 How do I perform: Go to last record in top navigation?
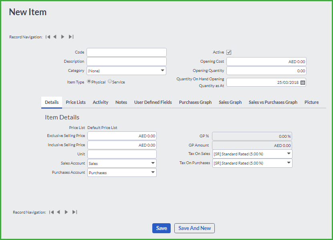pyautogui.click(x=71, y=37)
